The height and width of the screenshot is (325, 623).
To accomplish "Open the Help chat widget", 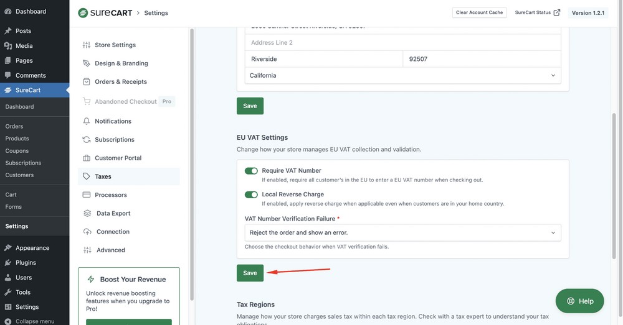I will (x=579, y=301).
